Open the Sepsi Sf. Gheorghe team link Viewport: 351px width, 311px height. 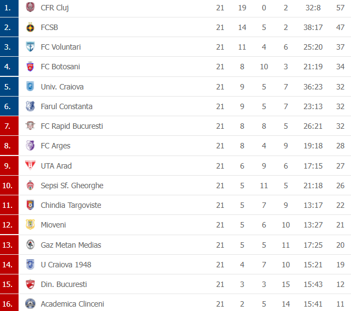pos(72,186)
